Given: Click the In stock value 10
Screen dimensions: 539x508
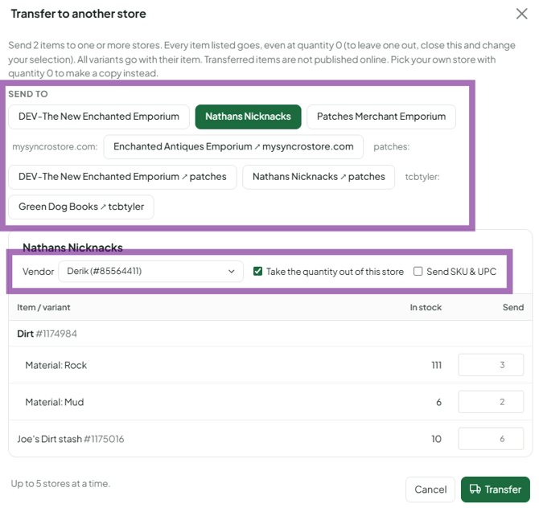Looking at the screenshot, I should coord(436,439).
